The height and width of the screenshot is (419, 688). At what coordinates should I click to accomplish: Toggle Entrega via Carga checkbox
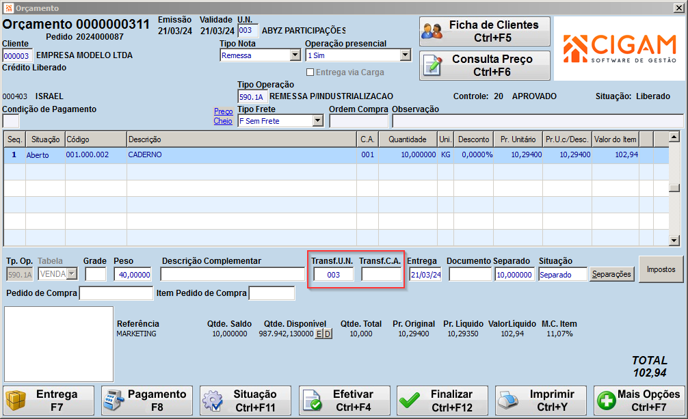tap(310, 72)
